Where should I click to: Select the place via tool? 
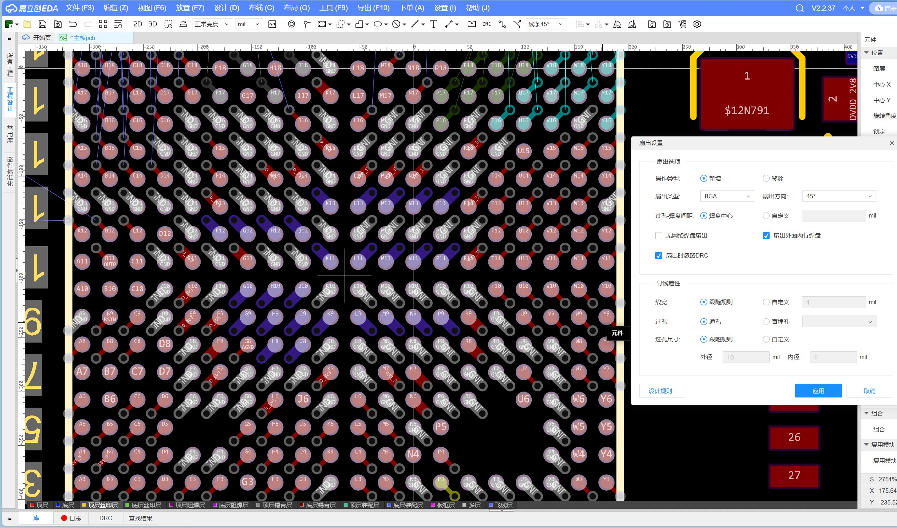291,24
